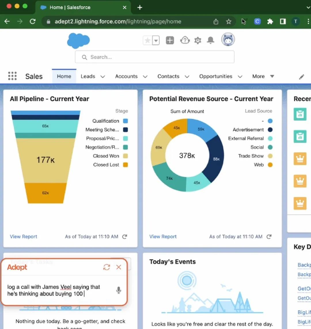This screenshot has width=311, height=329.
Task: Toggle the favorites star button
Action: [x=147, y=41]
